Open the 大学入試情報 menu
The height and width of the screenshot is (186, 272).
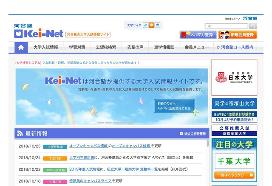(x=45, y=47)
